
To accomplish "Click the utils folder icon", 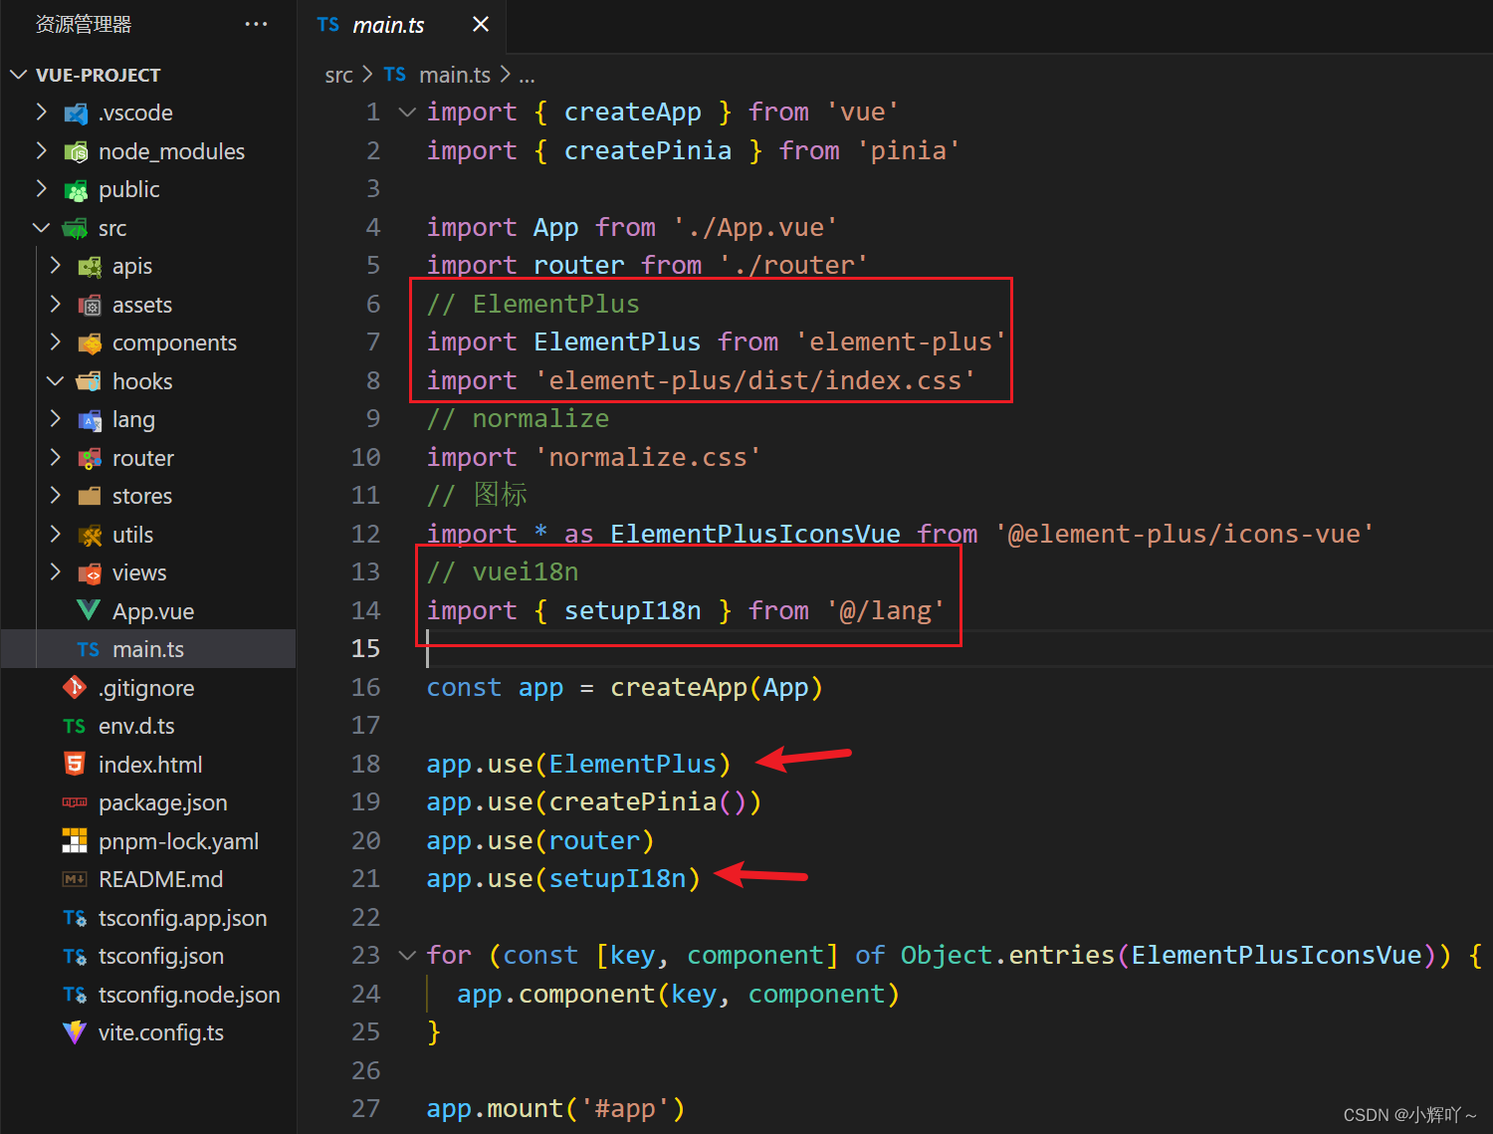I will pos(90,535).
